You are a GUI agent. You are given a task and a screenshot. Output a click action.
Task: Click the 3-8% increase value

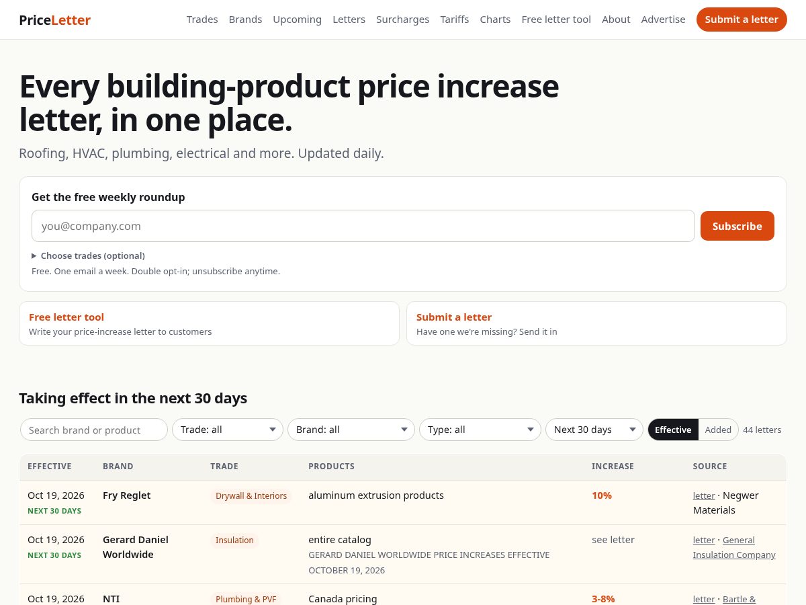603,599
